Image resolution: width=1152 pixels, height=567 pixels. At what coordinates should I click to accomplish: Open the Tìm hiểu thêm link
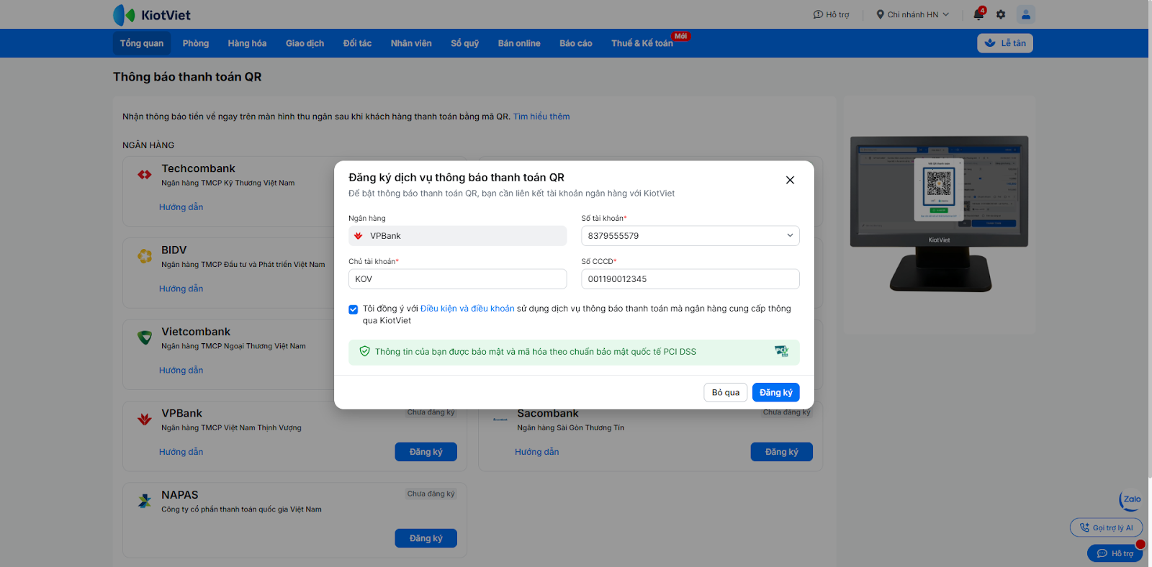coord(541,117)
